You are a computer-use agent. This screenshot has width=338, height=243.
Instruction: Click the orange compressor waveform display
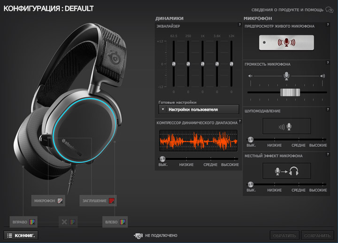(198, 141)
